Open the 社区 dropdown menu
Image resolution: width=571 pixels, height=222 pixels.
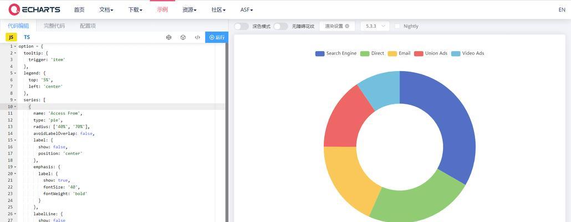(x=218, y=10)
